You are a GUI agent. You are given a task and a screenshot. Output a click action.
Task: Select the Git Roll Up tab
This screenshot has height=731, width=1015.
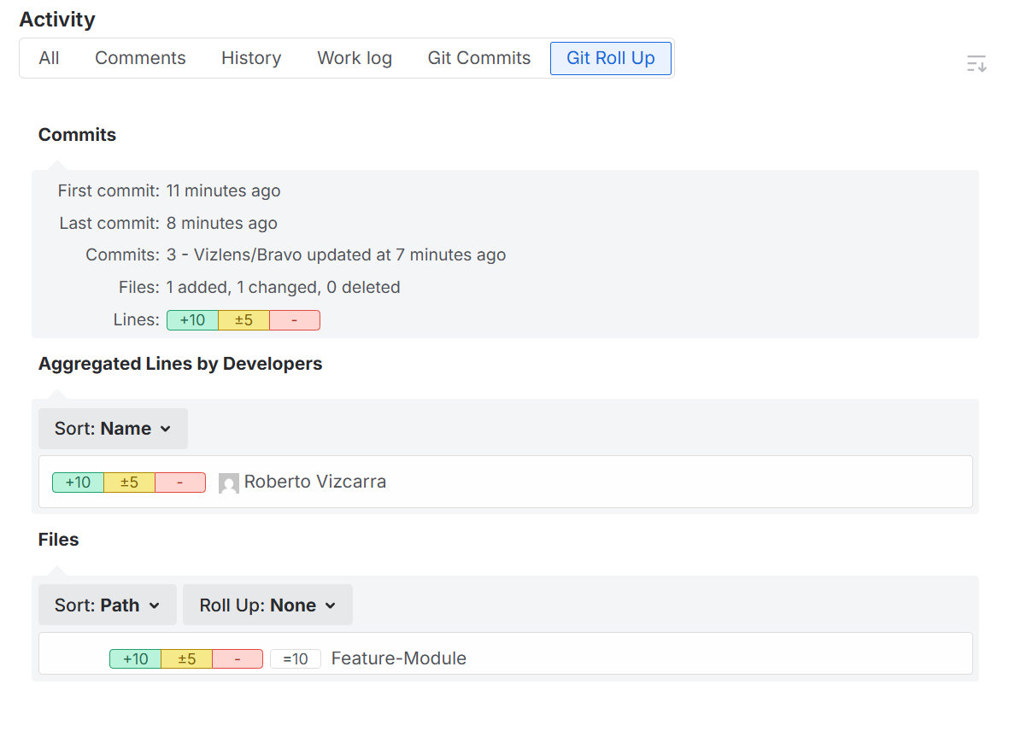(610, 58)
